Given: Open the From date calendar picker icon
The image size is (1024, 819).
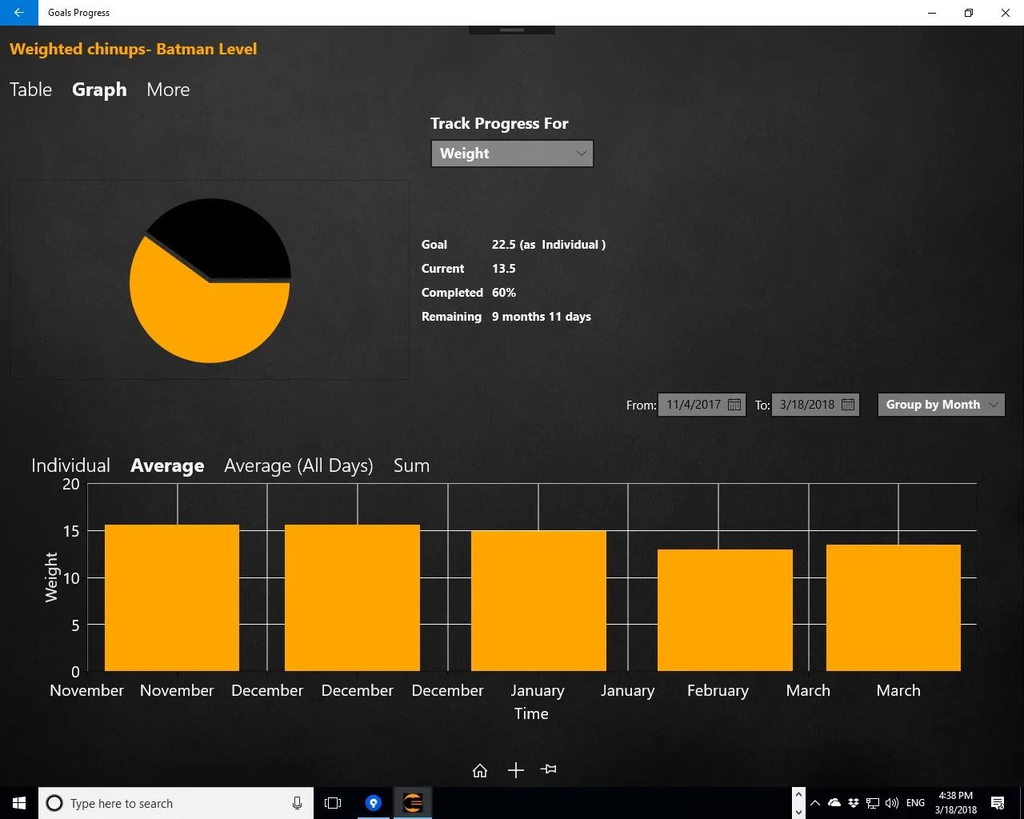Looking at the screenshot, I should coord(734,405).
